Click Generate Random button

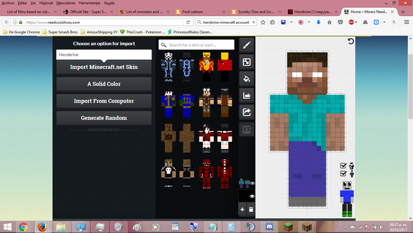click(x=104, y=118)
